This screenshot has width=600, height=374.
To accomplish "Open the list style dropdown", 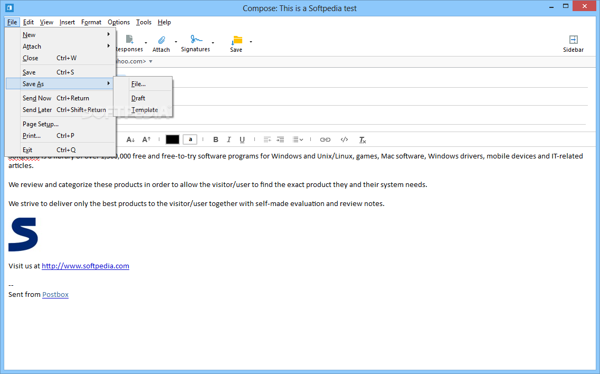I will click(x=298, y=140).
